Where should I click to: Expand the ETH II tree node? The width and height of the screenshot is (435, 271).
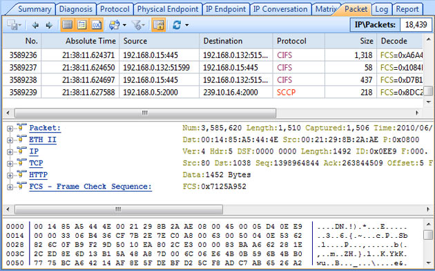pyautogui.click(x=10, y=140)
